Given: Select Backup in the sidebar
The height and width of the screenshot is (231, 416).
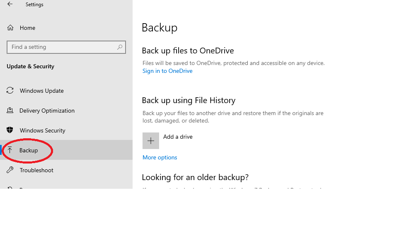Looking at the screenshot, I should coord(66,150).
